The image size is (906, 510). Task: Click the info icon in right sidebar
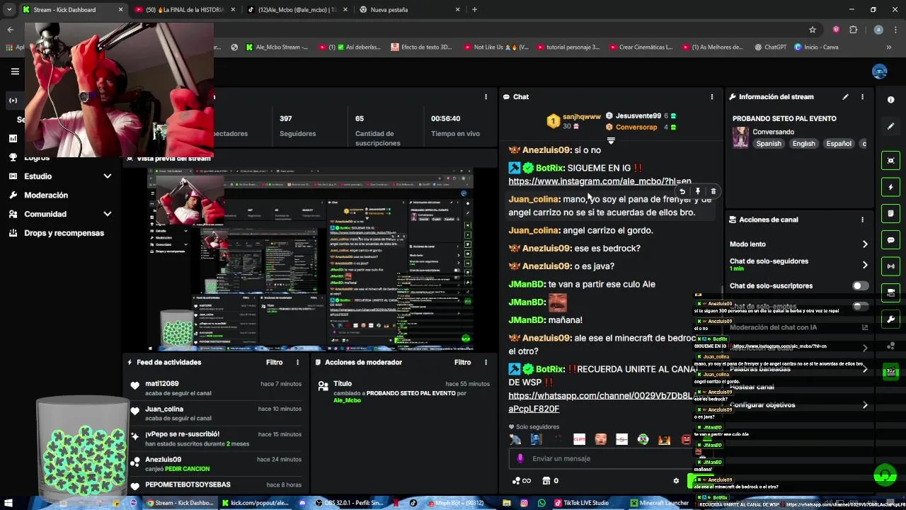pyautogui.click(x=891, y=100)
